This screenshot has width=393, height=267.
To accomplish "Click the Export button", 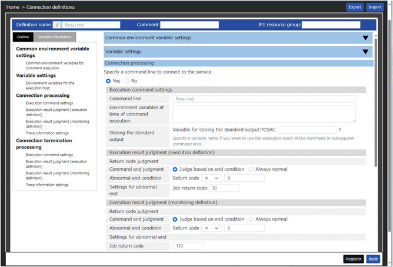I will [354, 7].
